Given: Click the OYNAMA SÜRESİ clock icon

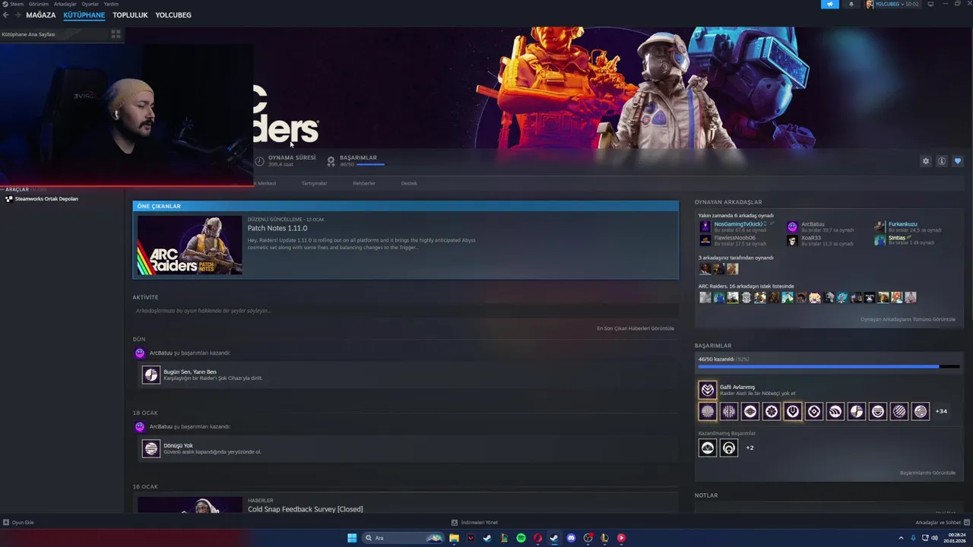Looking at the screenshot, I should pos(259,161).
